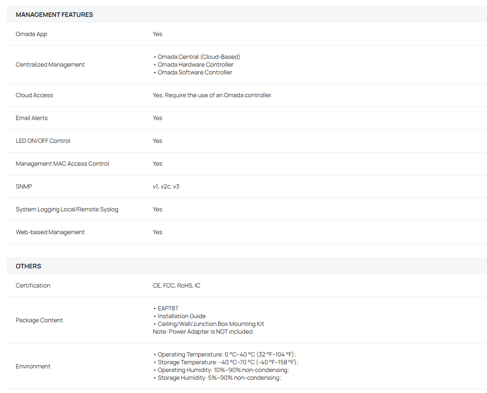Select the CE, FCC, RoHS, IC text

pyautogui.click(x=176, y=286)
